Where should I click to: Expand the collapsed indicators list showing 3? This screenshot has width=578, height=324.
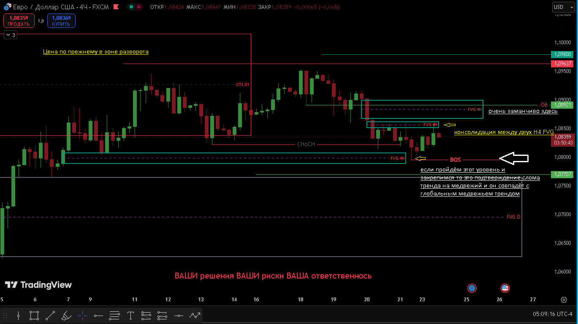[x=11, y=35]
